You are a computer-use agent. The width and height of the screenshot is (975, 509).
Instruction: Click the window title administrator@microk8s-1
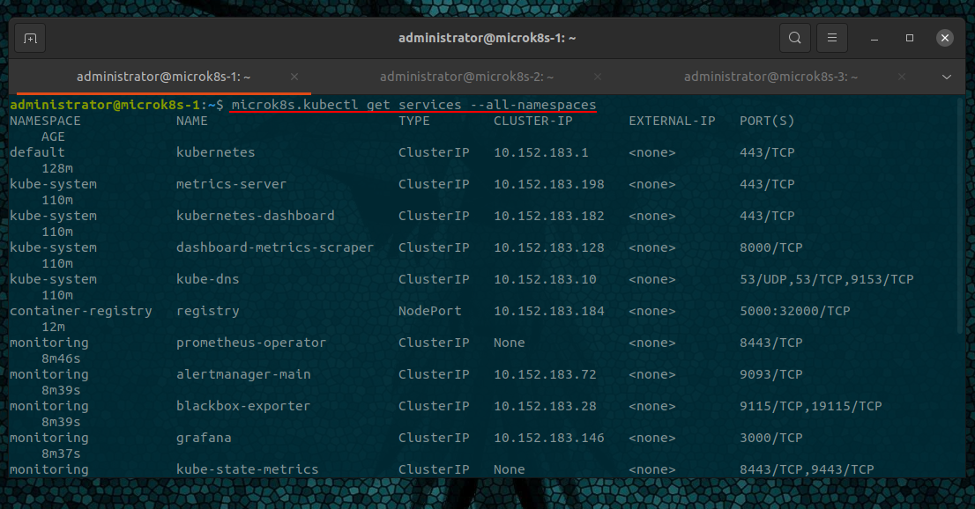point(487,38)
